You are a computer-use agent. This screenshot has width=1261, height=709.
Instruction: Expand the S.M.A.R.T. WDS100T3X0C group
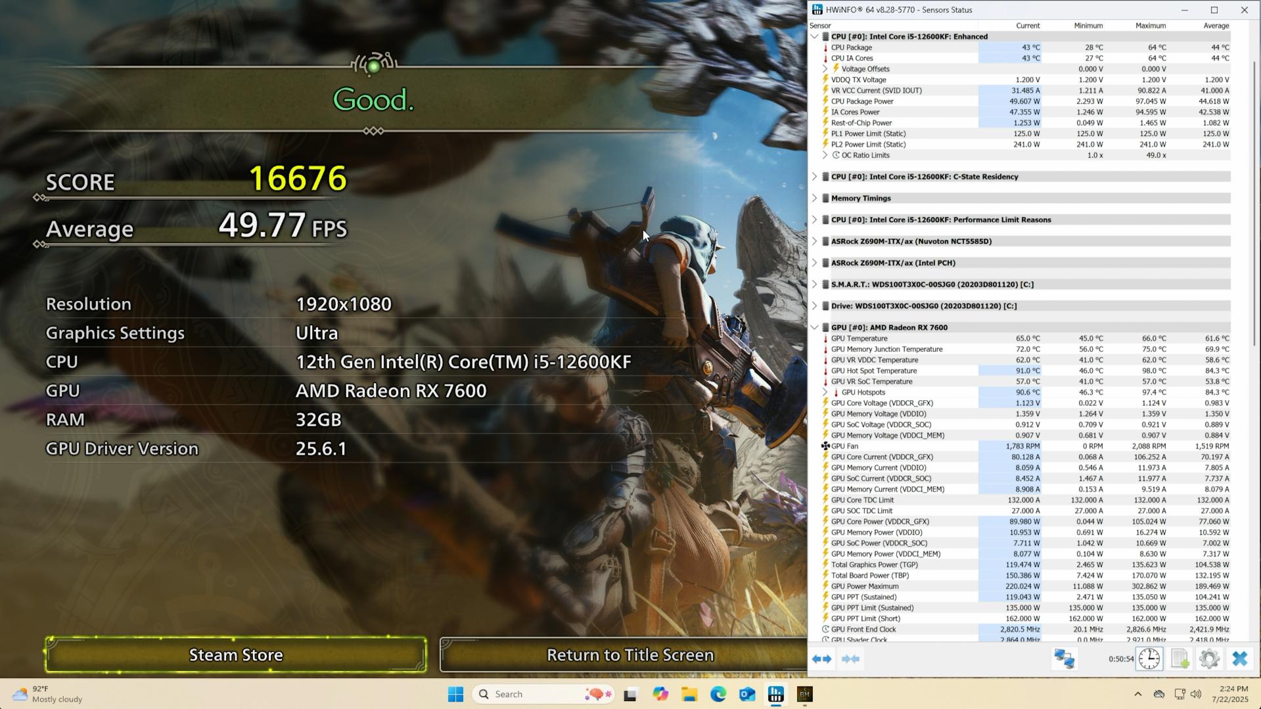[815, 285]
